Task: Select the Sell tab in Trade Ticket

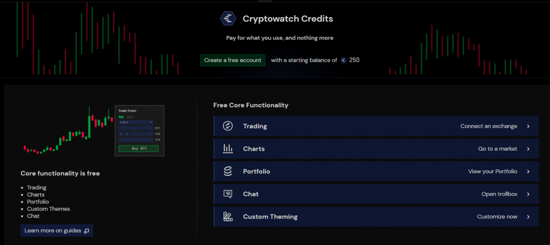Action: pyautogui.click(x=130, y=116)
